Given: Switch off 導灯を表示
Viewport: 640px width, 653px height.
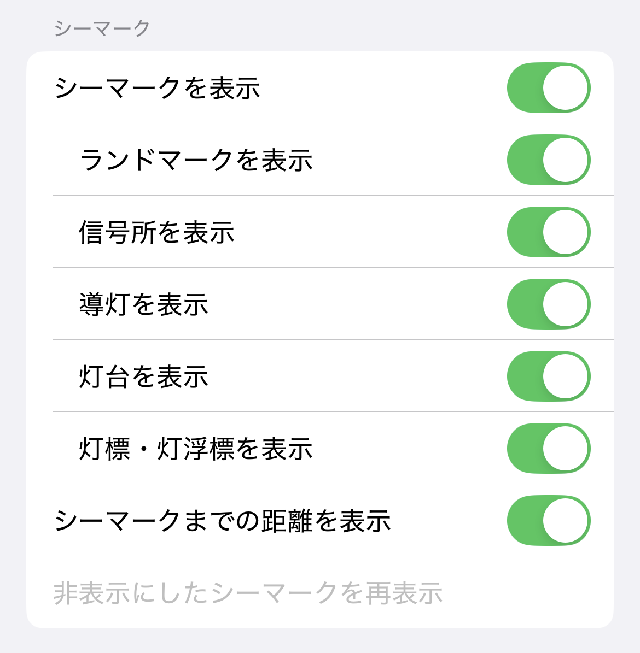Looking at the screenshot, I should [548, 304].
